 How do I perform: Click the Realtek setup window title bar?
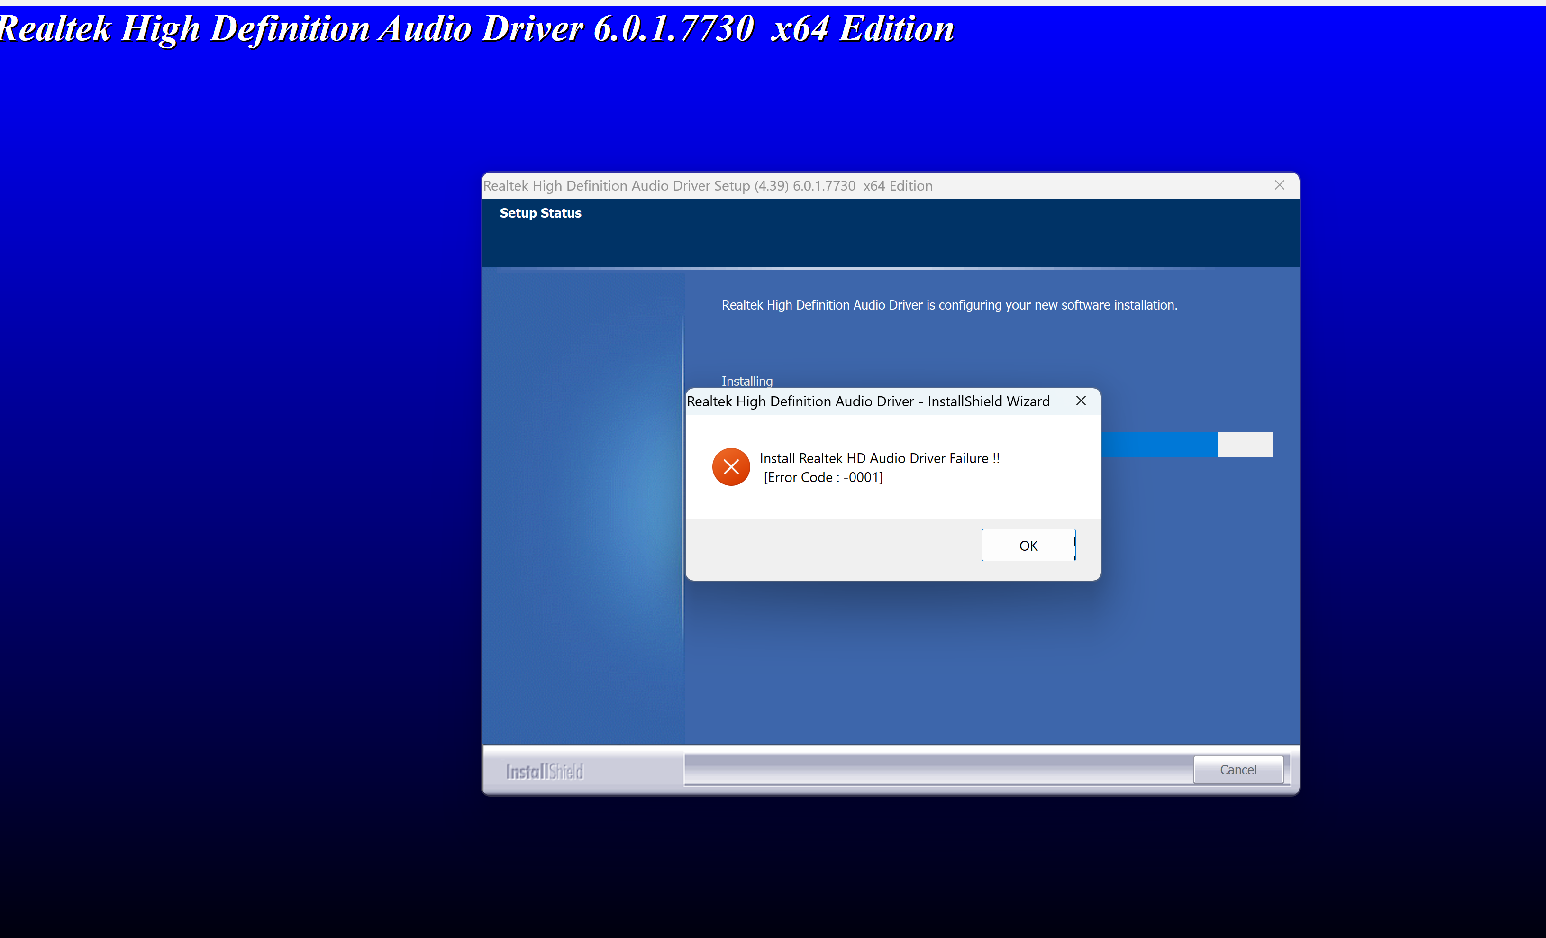coord(707,186)
